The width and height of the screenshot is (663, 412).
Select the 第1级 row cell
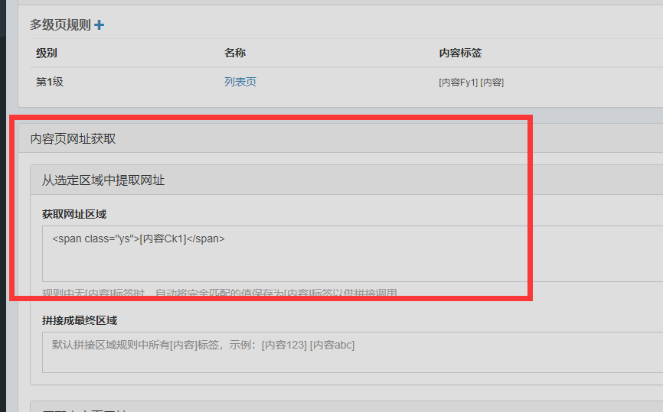tap(50, 82)
